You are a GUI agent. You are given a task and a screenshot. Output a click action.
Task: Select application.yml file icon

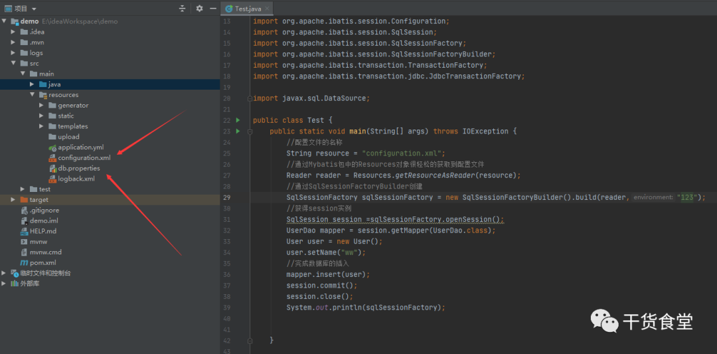pos(52,147)
